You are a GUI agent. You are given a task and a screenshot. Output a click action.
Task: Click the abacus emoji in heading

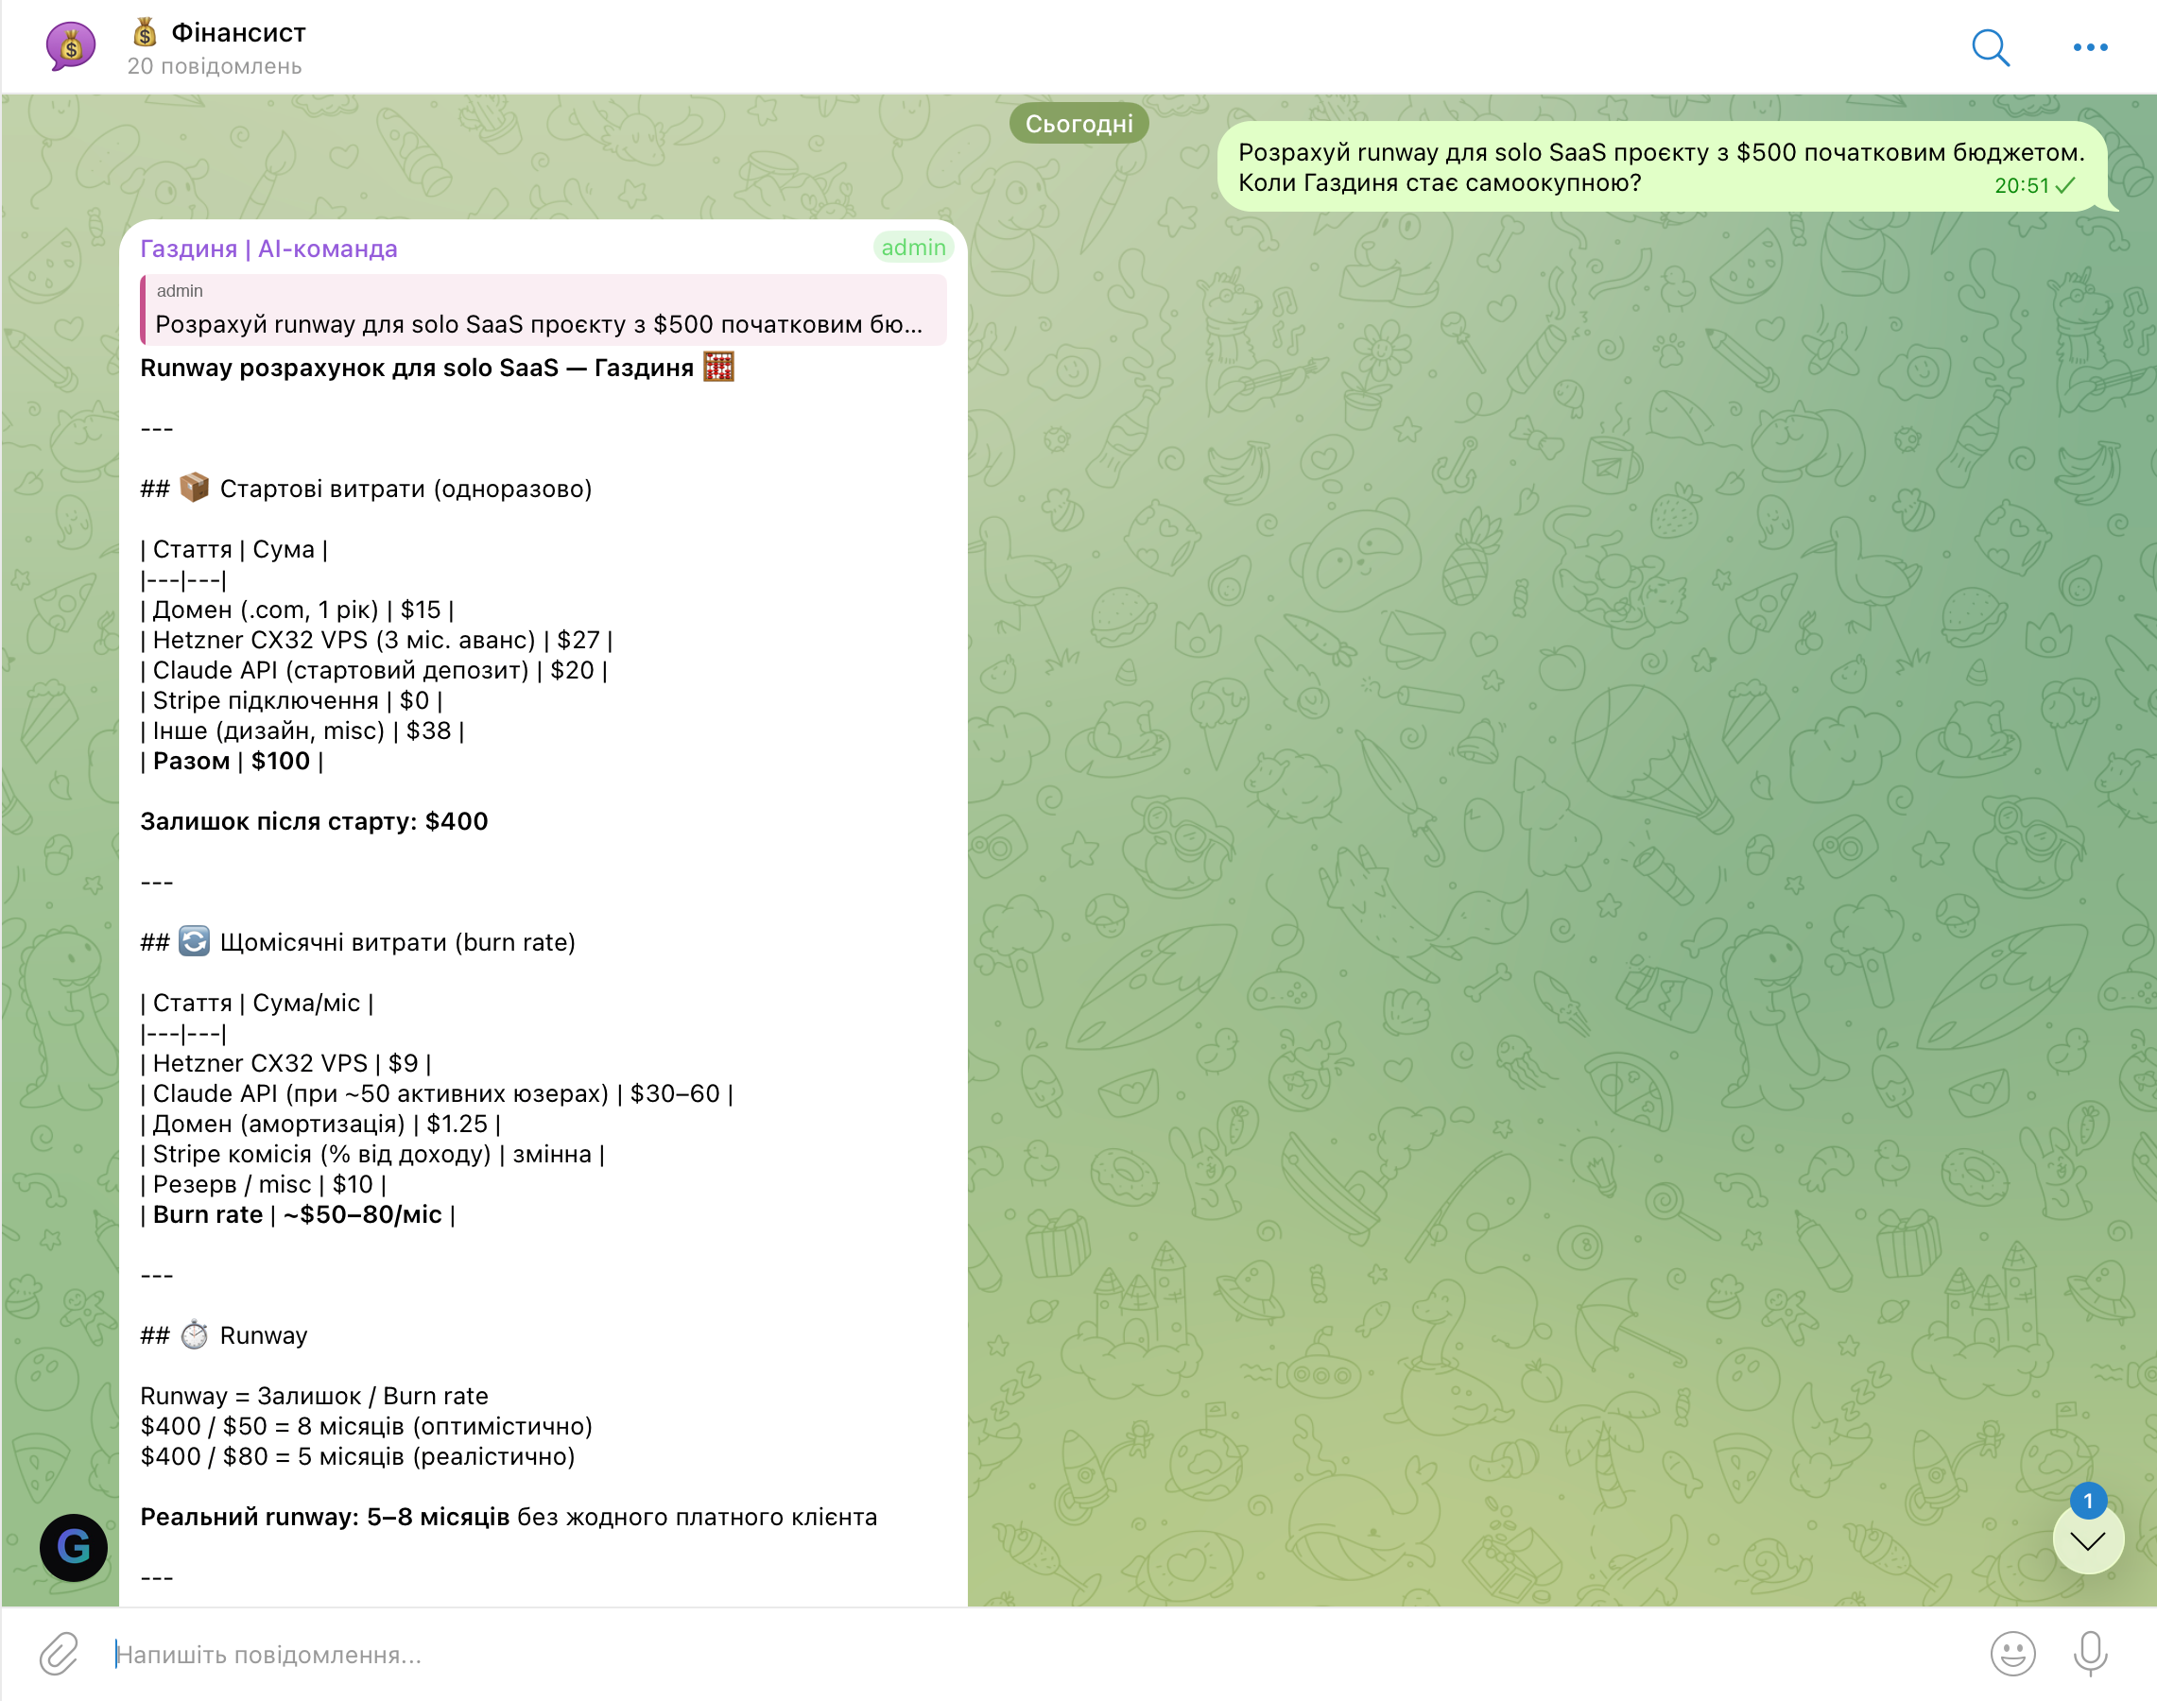pyautogui.click(x=718, y=367)
